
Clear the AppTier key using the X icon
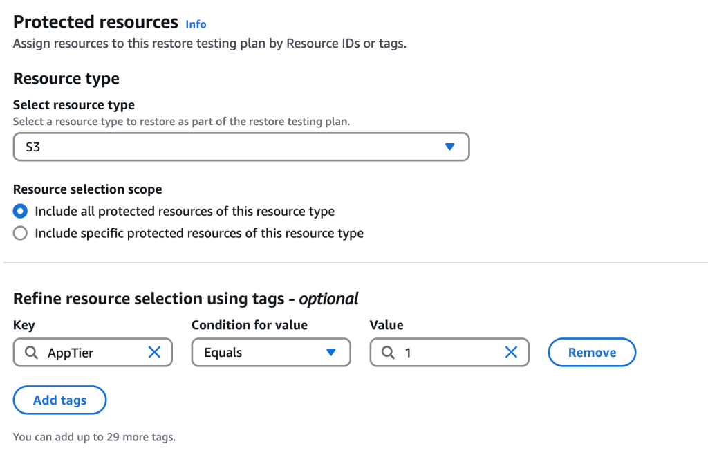coord(154,352)
